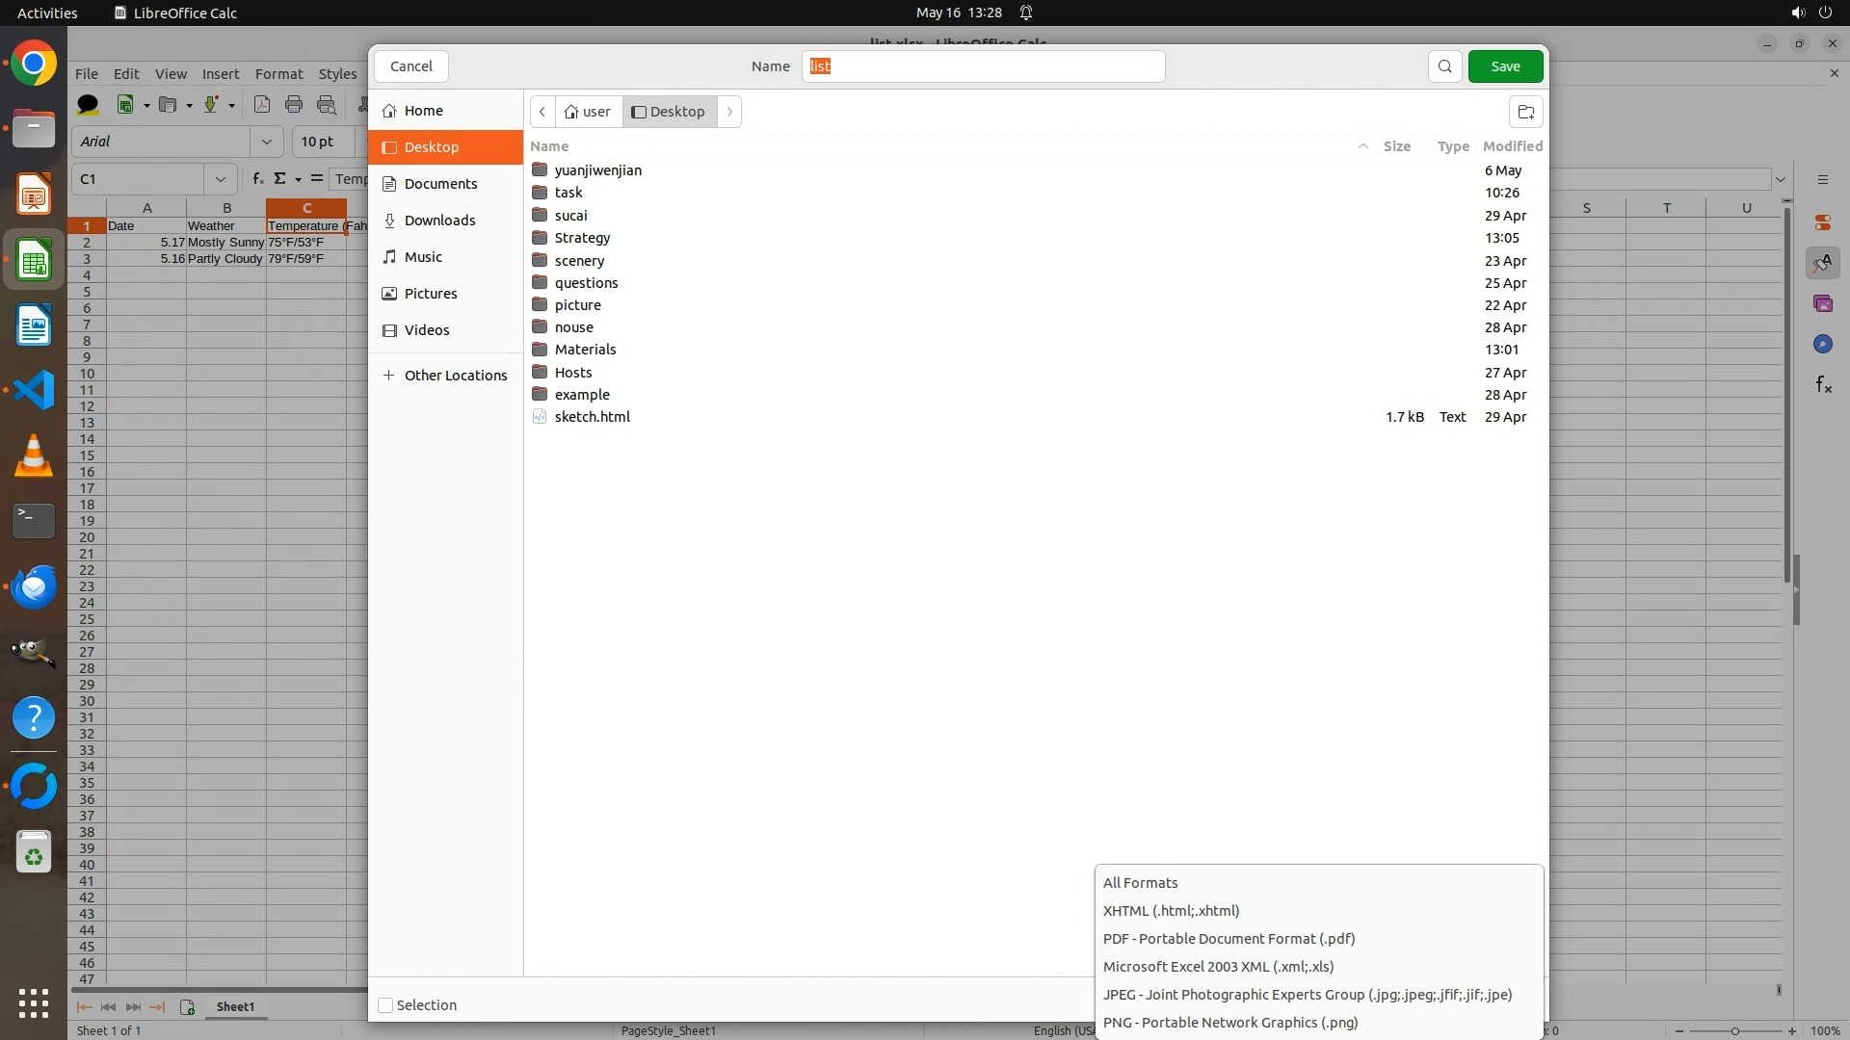Toggle the file search magnifier button
1850x1040 pixels.
click(x=1444, y=66)
